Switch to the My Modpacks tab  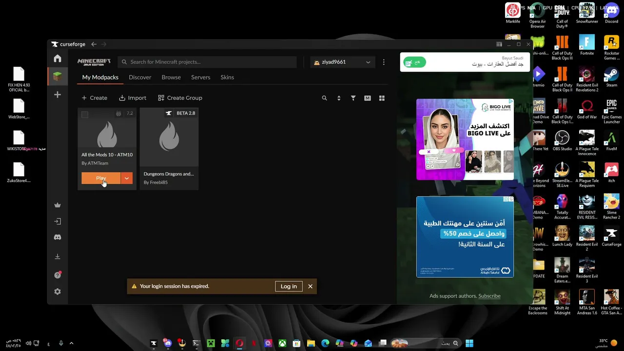click(100, 77)
